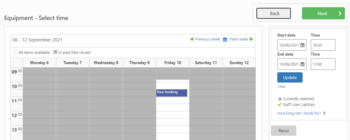Click the Currently selected clock icon
This screenshot has height=140, width=350.
pos(280,99)
